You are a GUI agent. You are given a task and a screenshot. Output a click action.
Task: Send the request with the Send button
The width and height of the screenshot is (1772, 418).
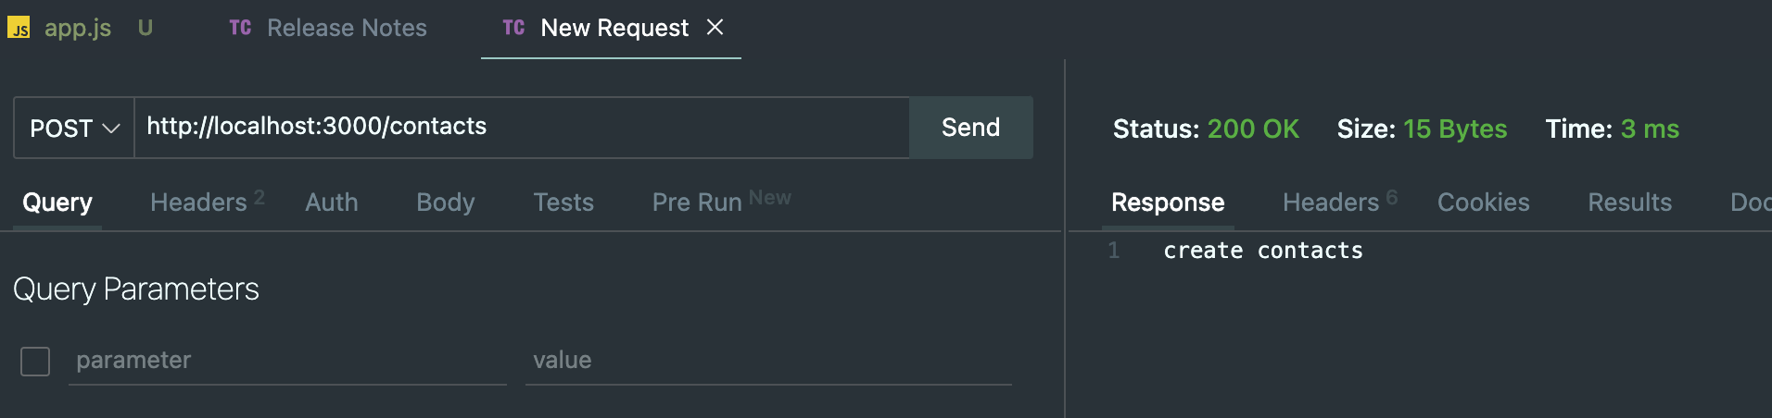pyautogui.click(x=970, y=128)
